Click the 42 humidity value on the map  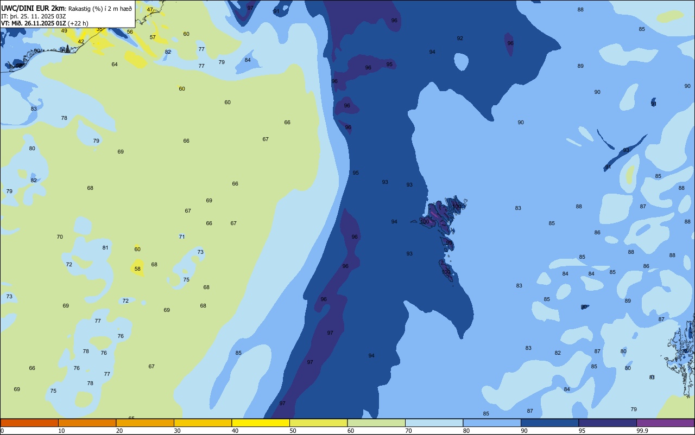tap(81, 41)
